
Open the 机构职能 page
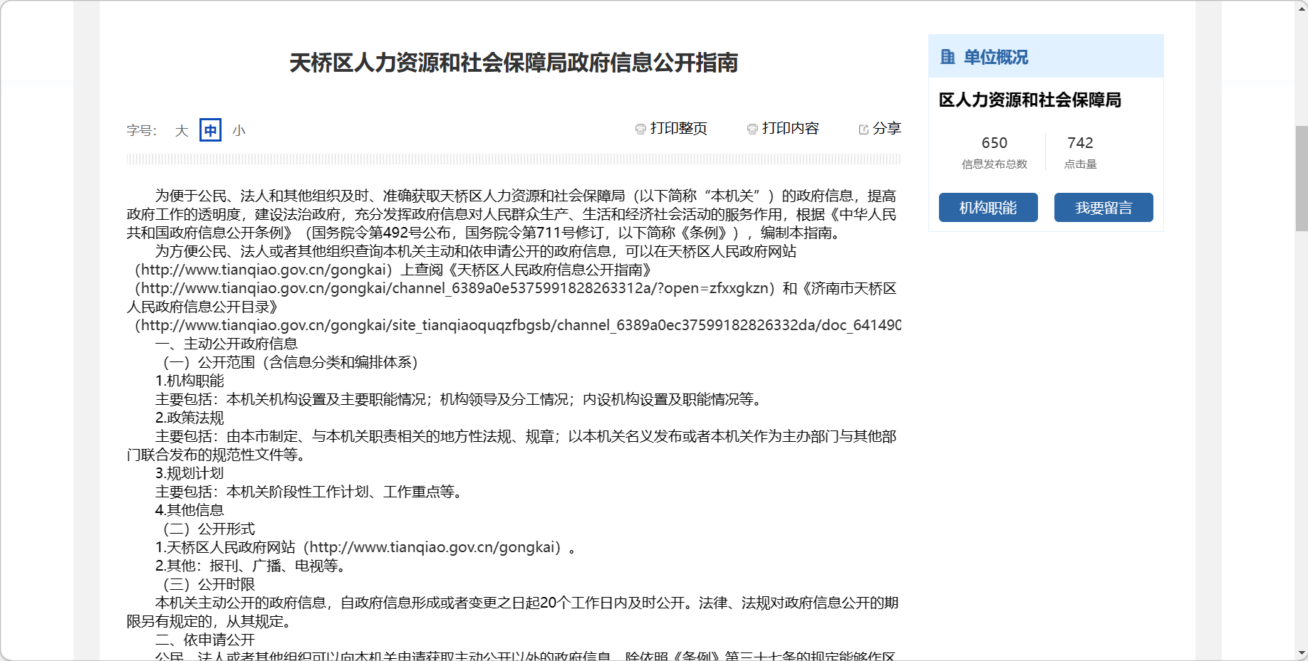[x=987, y=208]
